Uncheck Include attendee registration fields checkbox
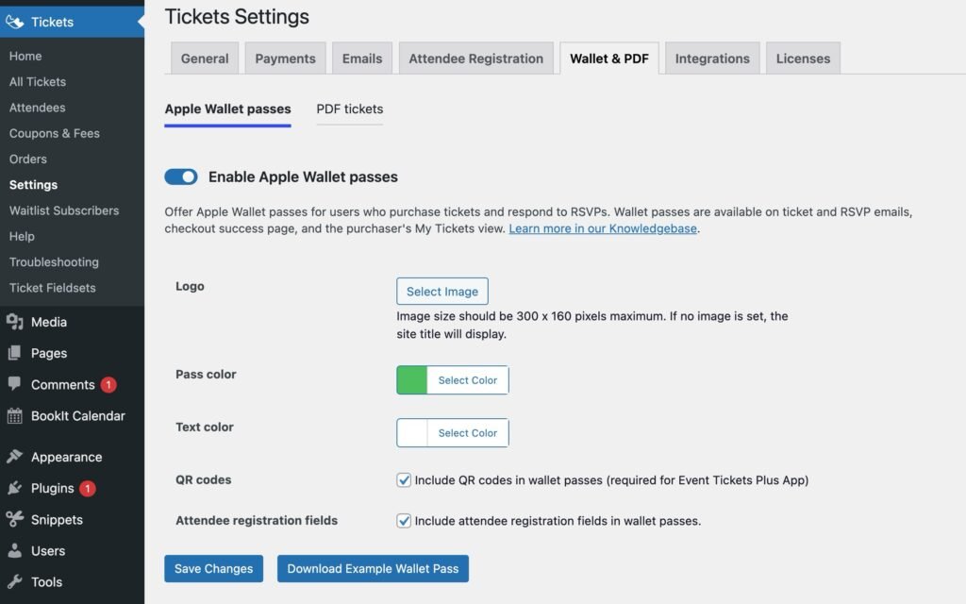The width and height of the screenshot is (966, 604). tap(403, 521)
